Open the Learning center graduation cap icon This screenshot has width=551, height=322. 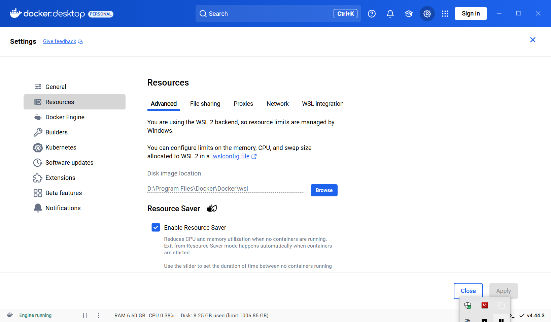click(x=409, y=14)
